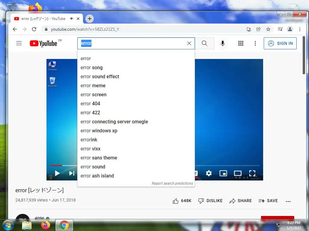
Task: Choose 'error windows xp' suggestion
Action: [x=136, y=131]
